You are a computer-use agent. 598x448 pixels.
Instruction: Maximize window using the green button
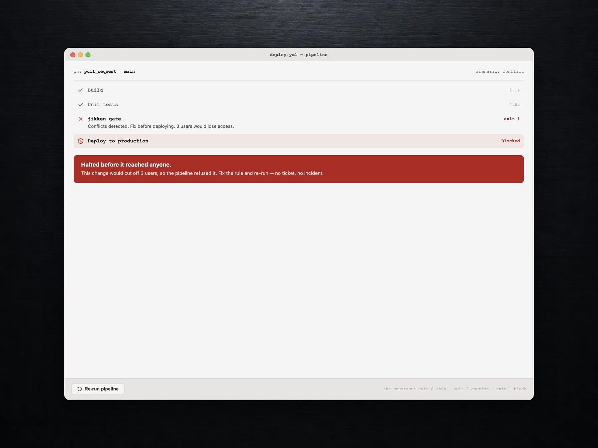click(88, 55)
